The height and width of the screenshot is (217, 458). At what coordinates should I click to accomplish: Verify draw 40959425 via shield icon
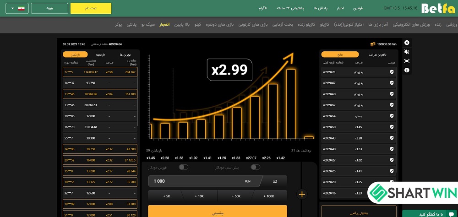click(x=392, y=171)
